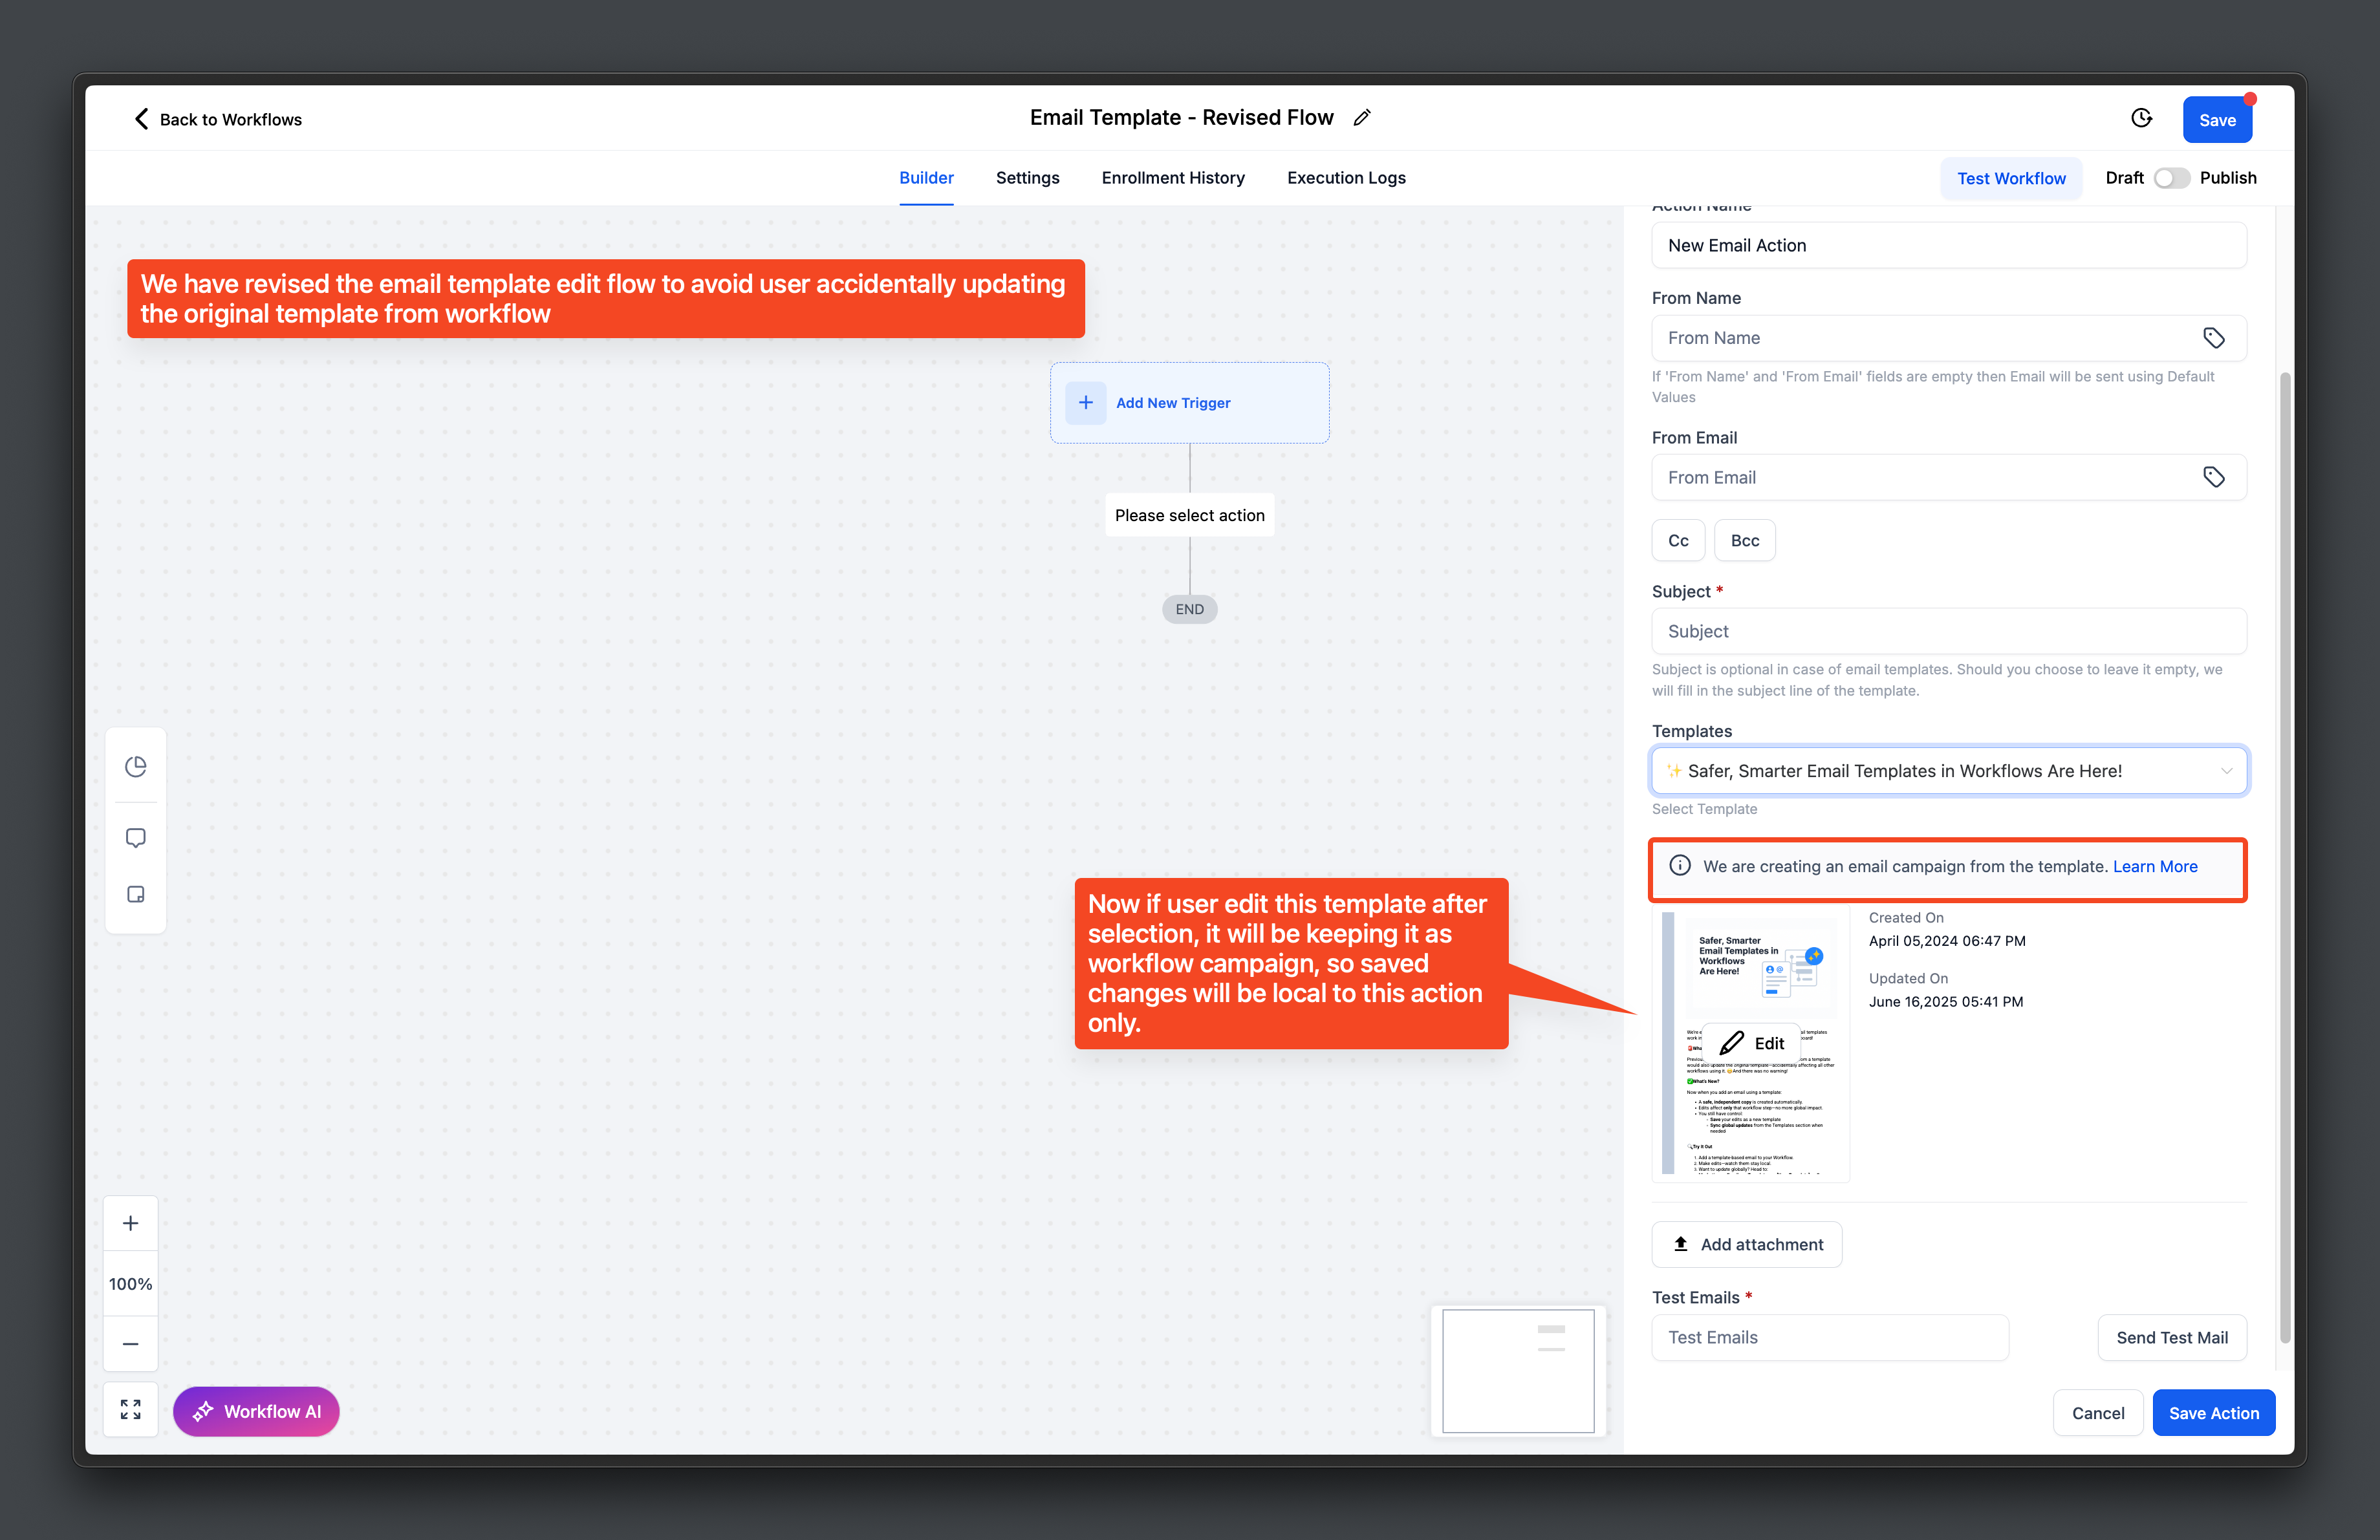
Task: Open personalization tags for From Name
Action: (2215, 337)
